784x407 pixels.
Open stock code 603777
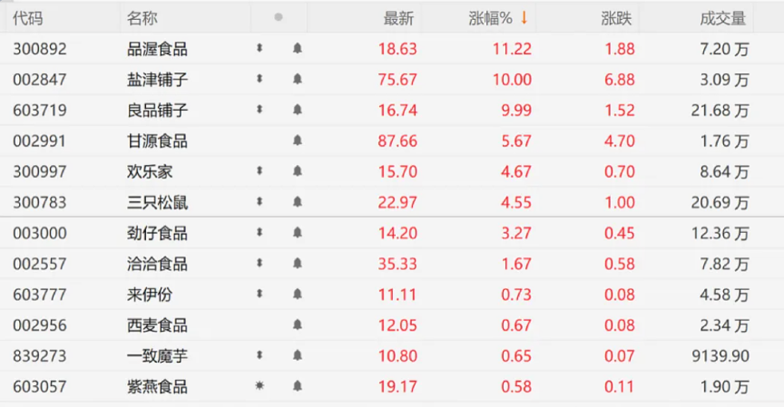pyautogui.click(x=40, y=295)
